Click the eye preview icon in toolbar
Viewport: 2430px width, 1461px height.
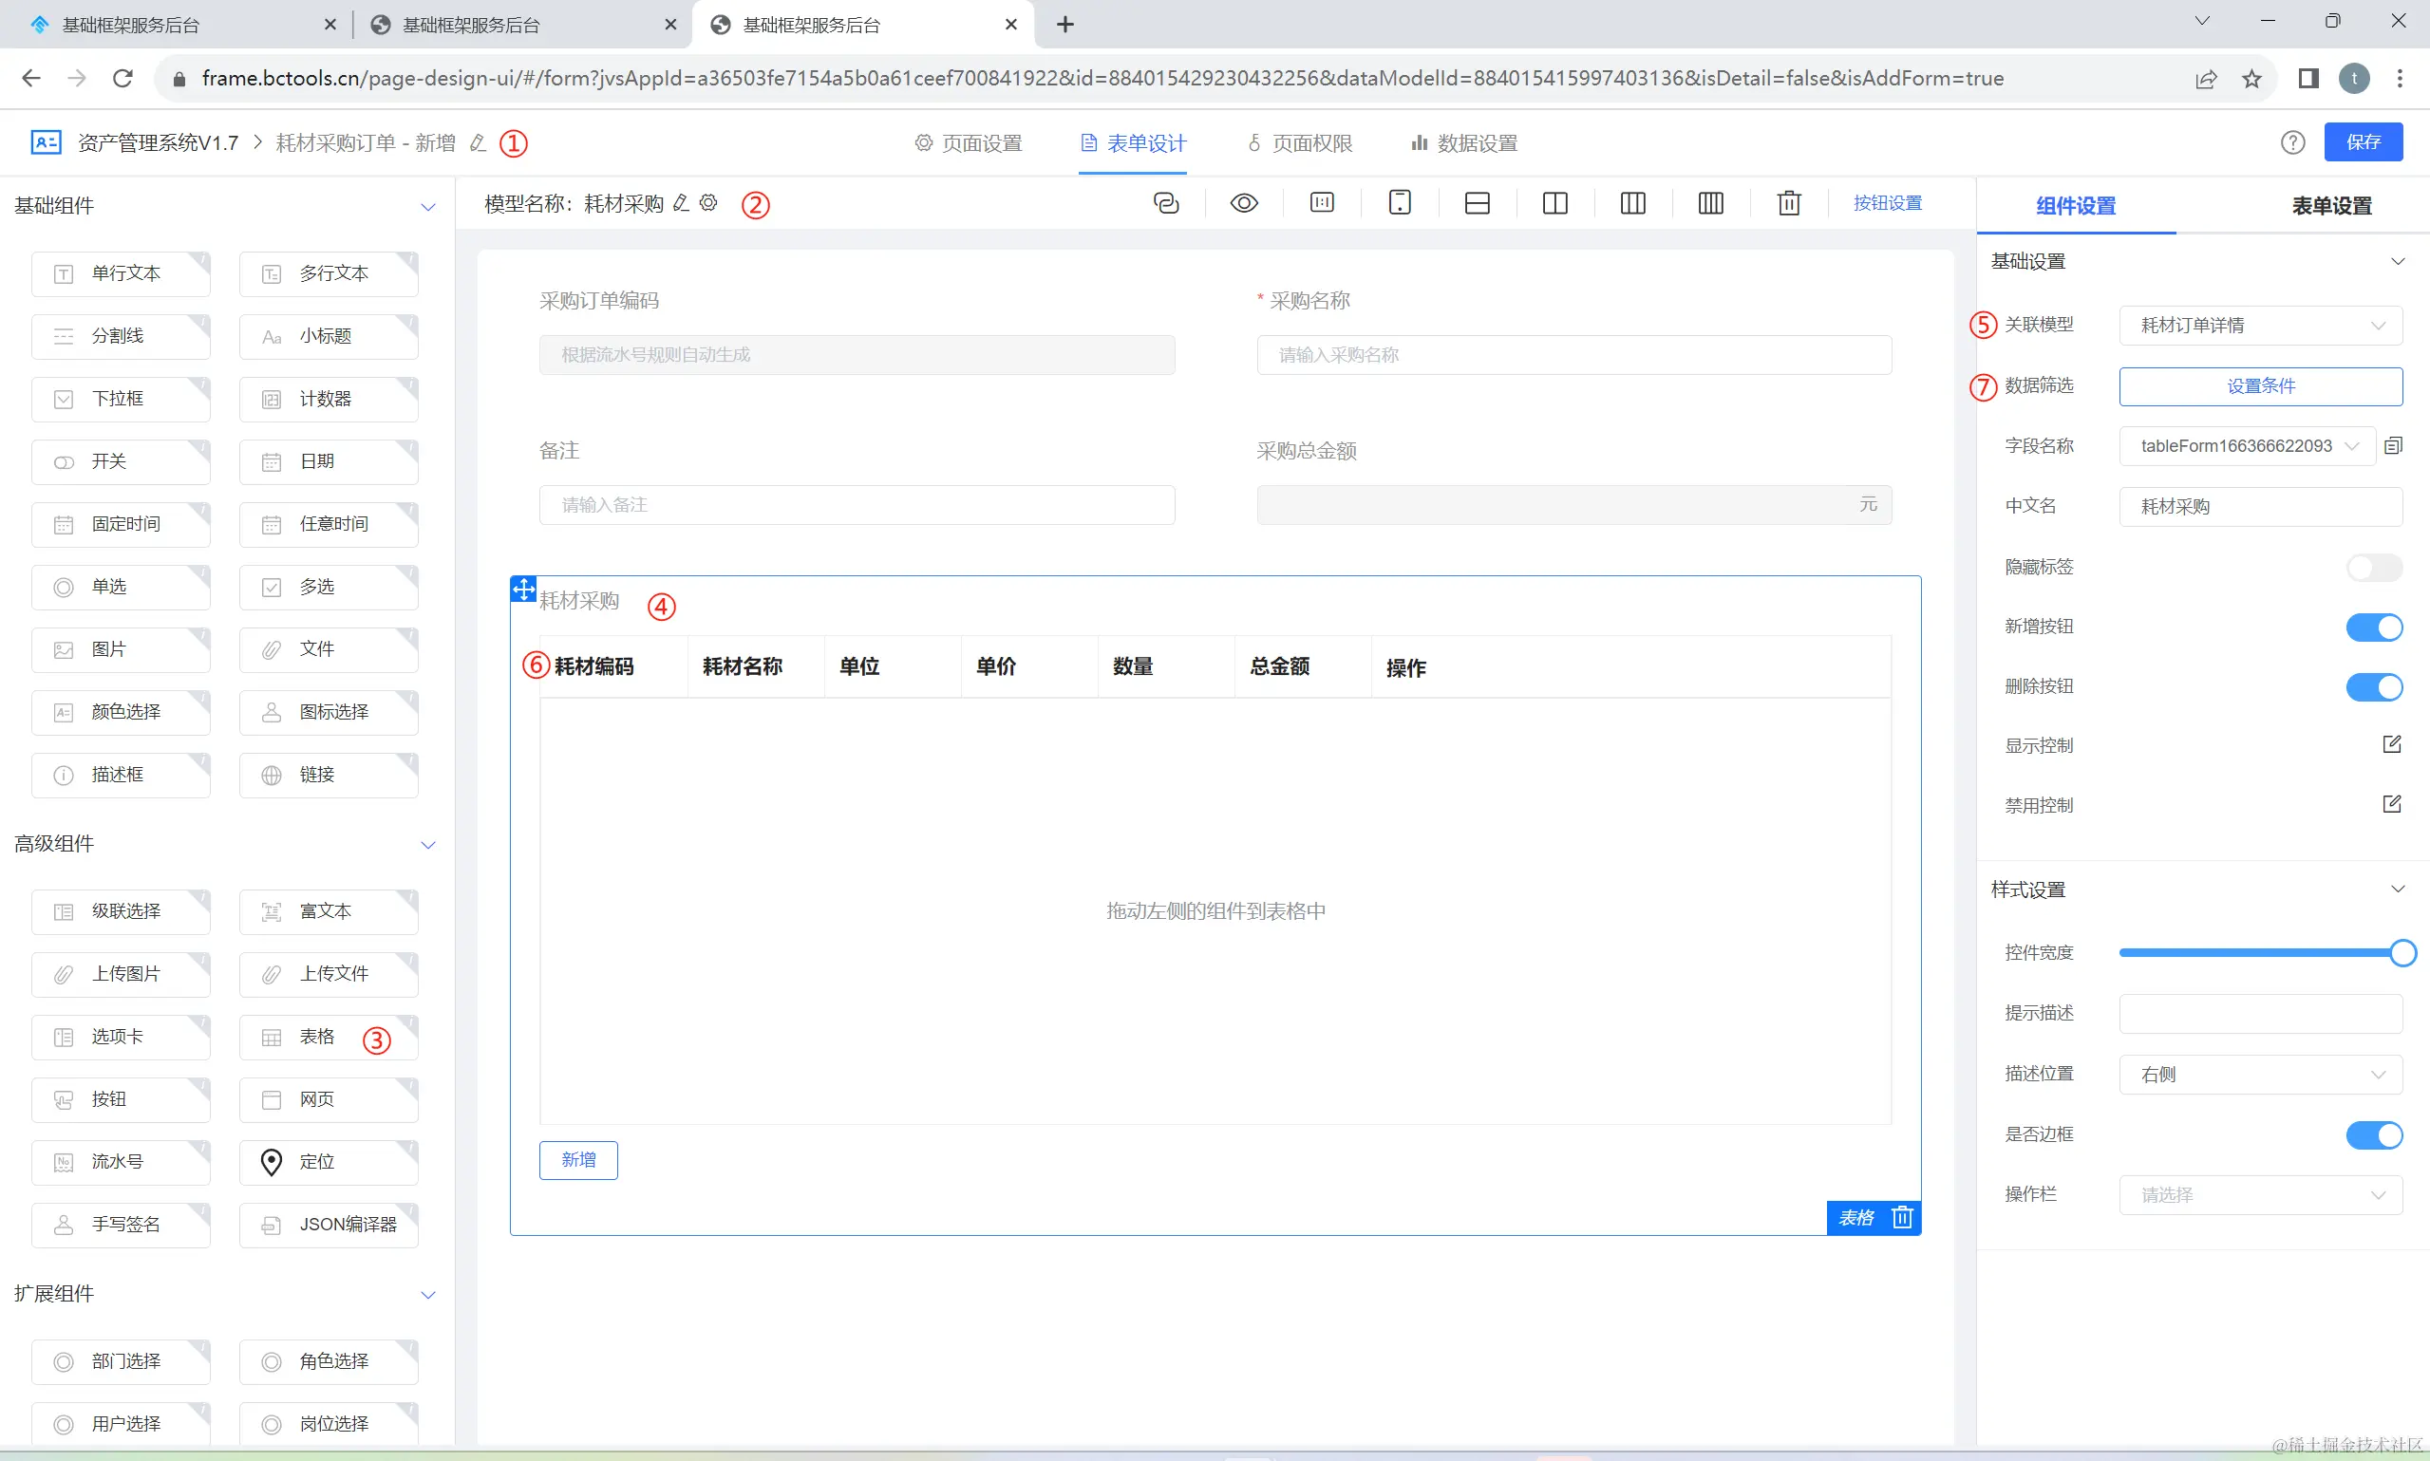(x=1244, y=203)
